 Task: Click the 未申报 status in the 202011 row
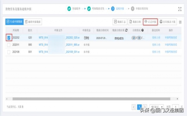tap(86, 45)
